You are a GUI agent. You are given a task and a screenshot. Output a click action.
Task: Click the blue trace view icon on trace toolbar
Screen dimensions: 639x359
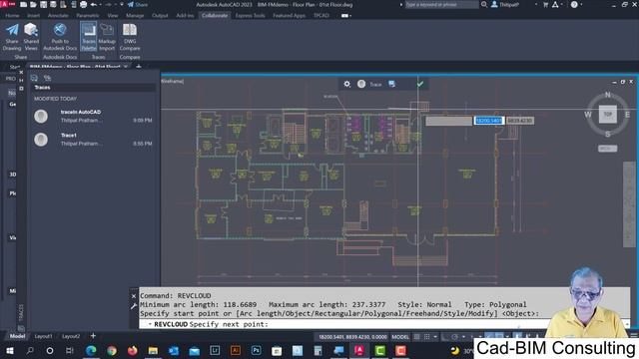coord(391,84)
